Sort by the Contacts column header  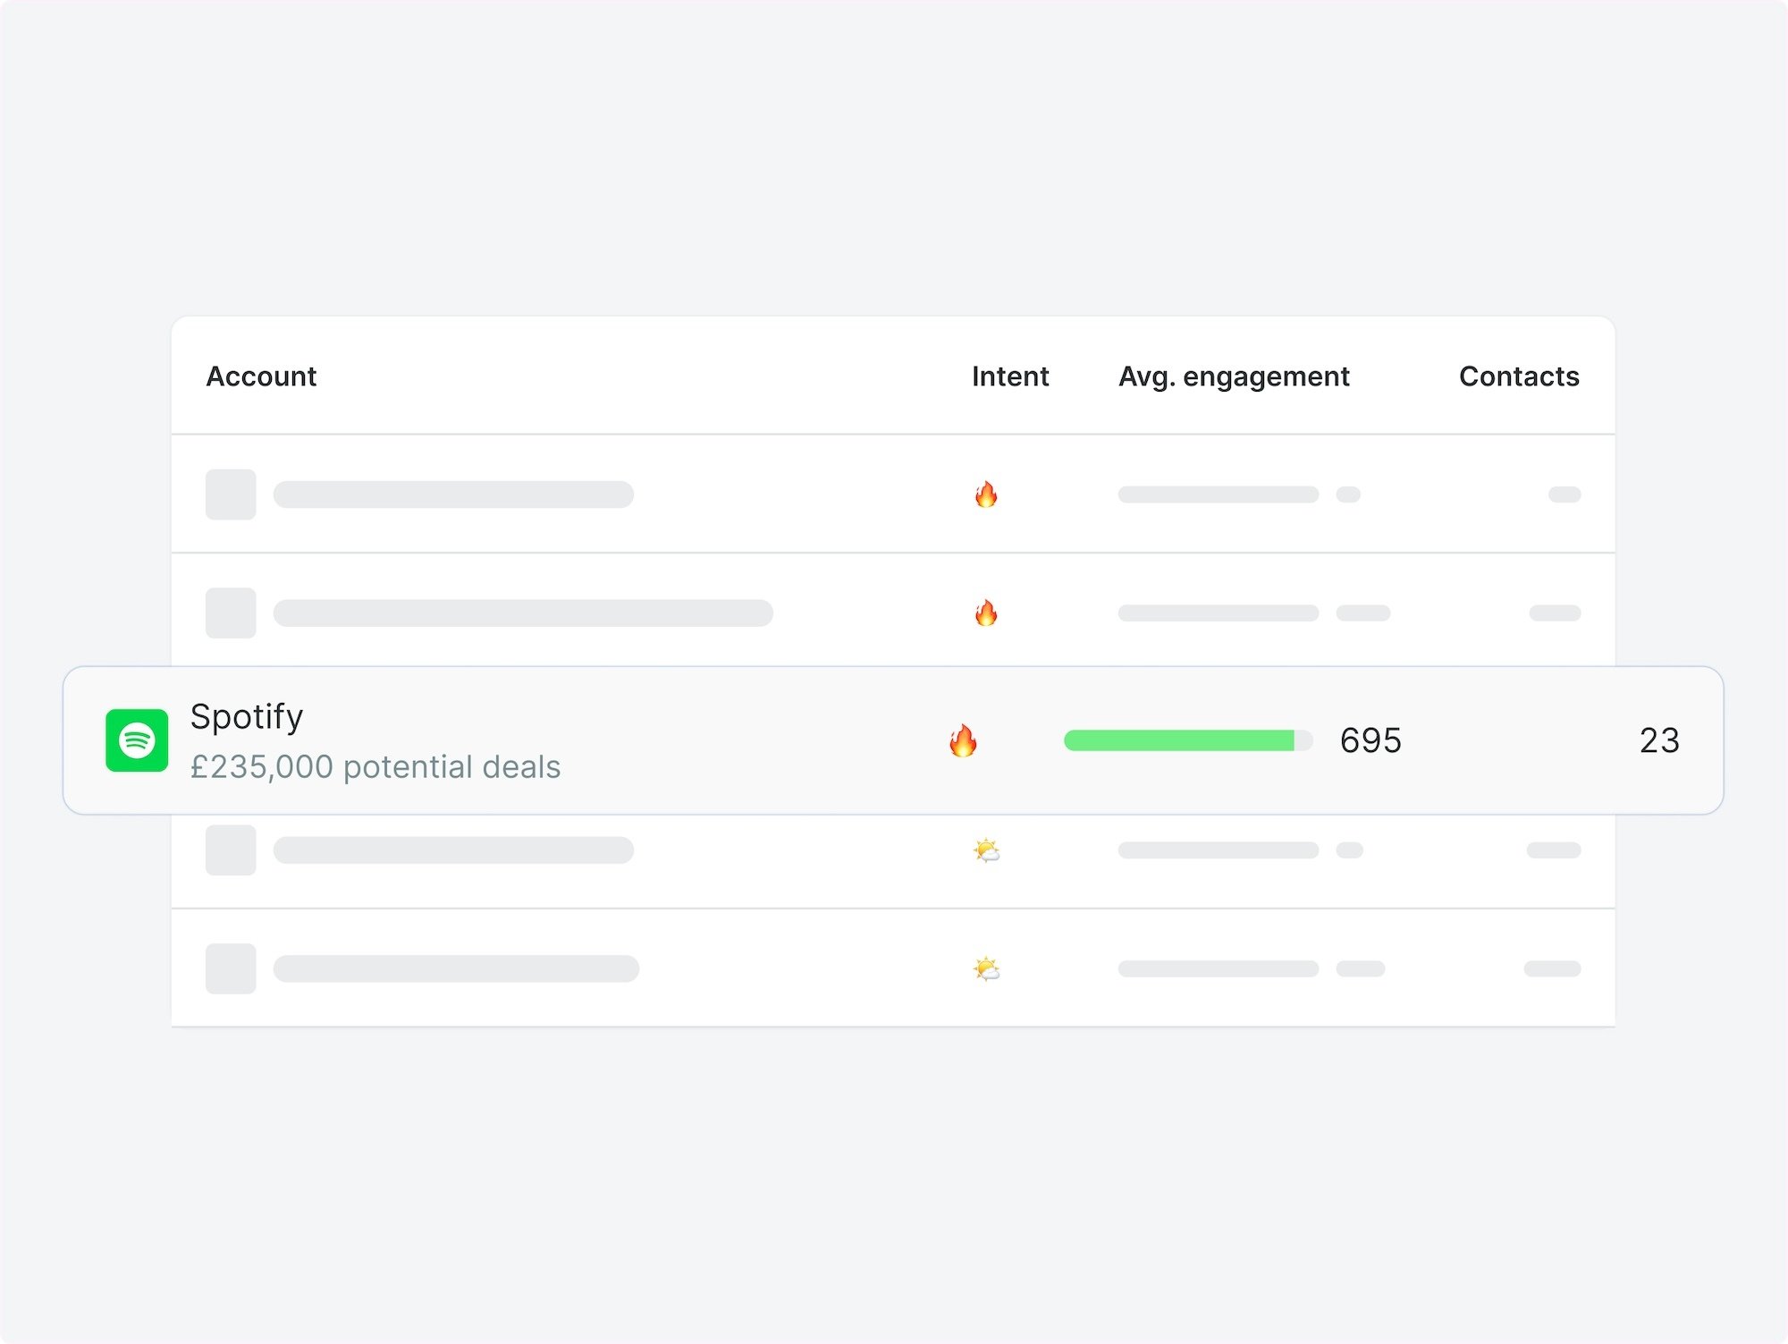point(1518,376)
